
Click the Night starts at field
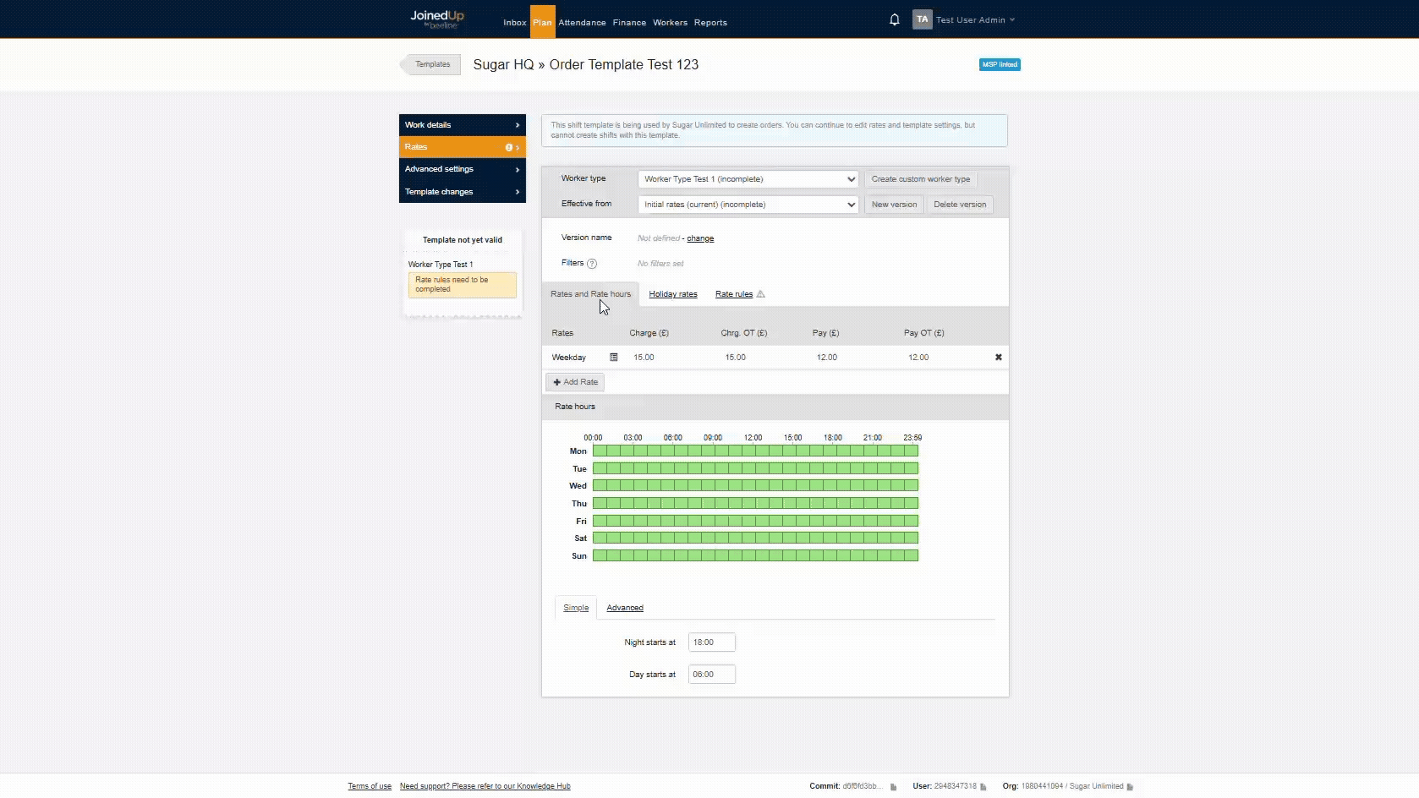[711, 642]
